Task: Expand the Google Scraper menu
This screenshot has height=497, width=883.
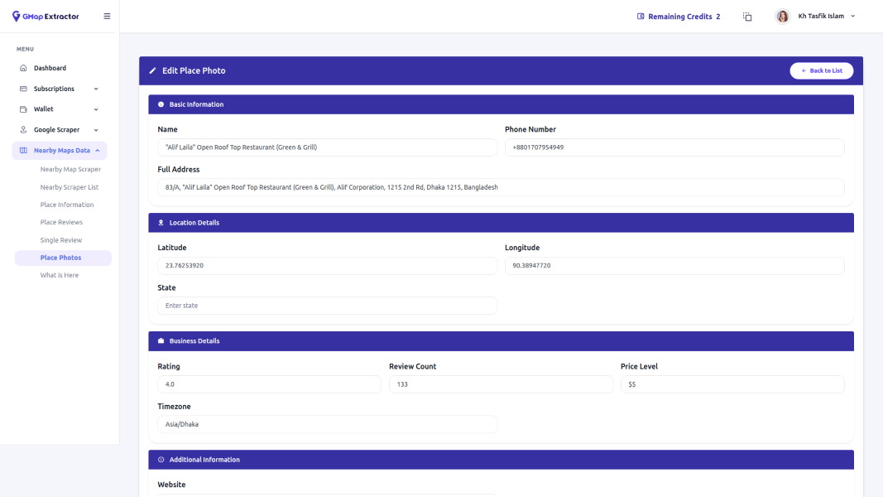Action: tap(59, 130)
